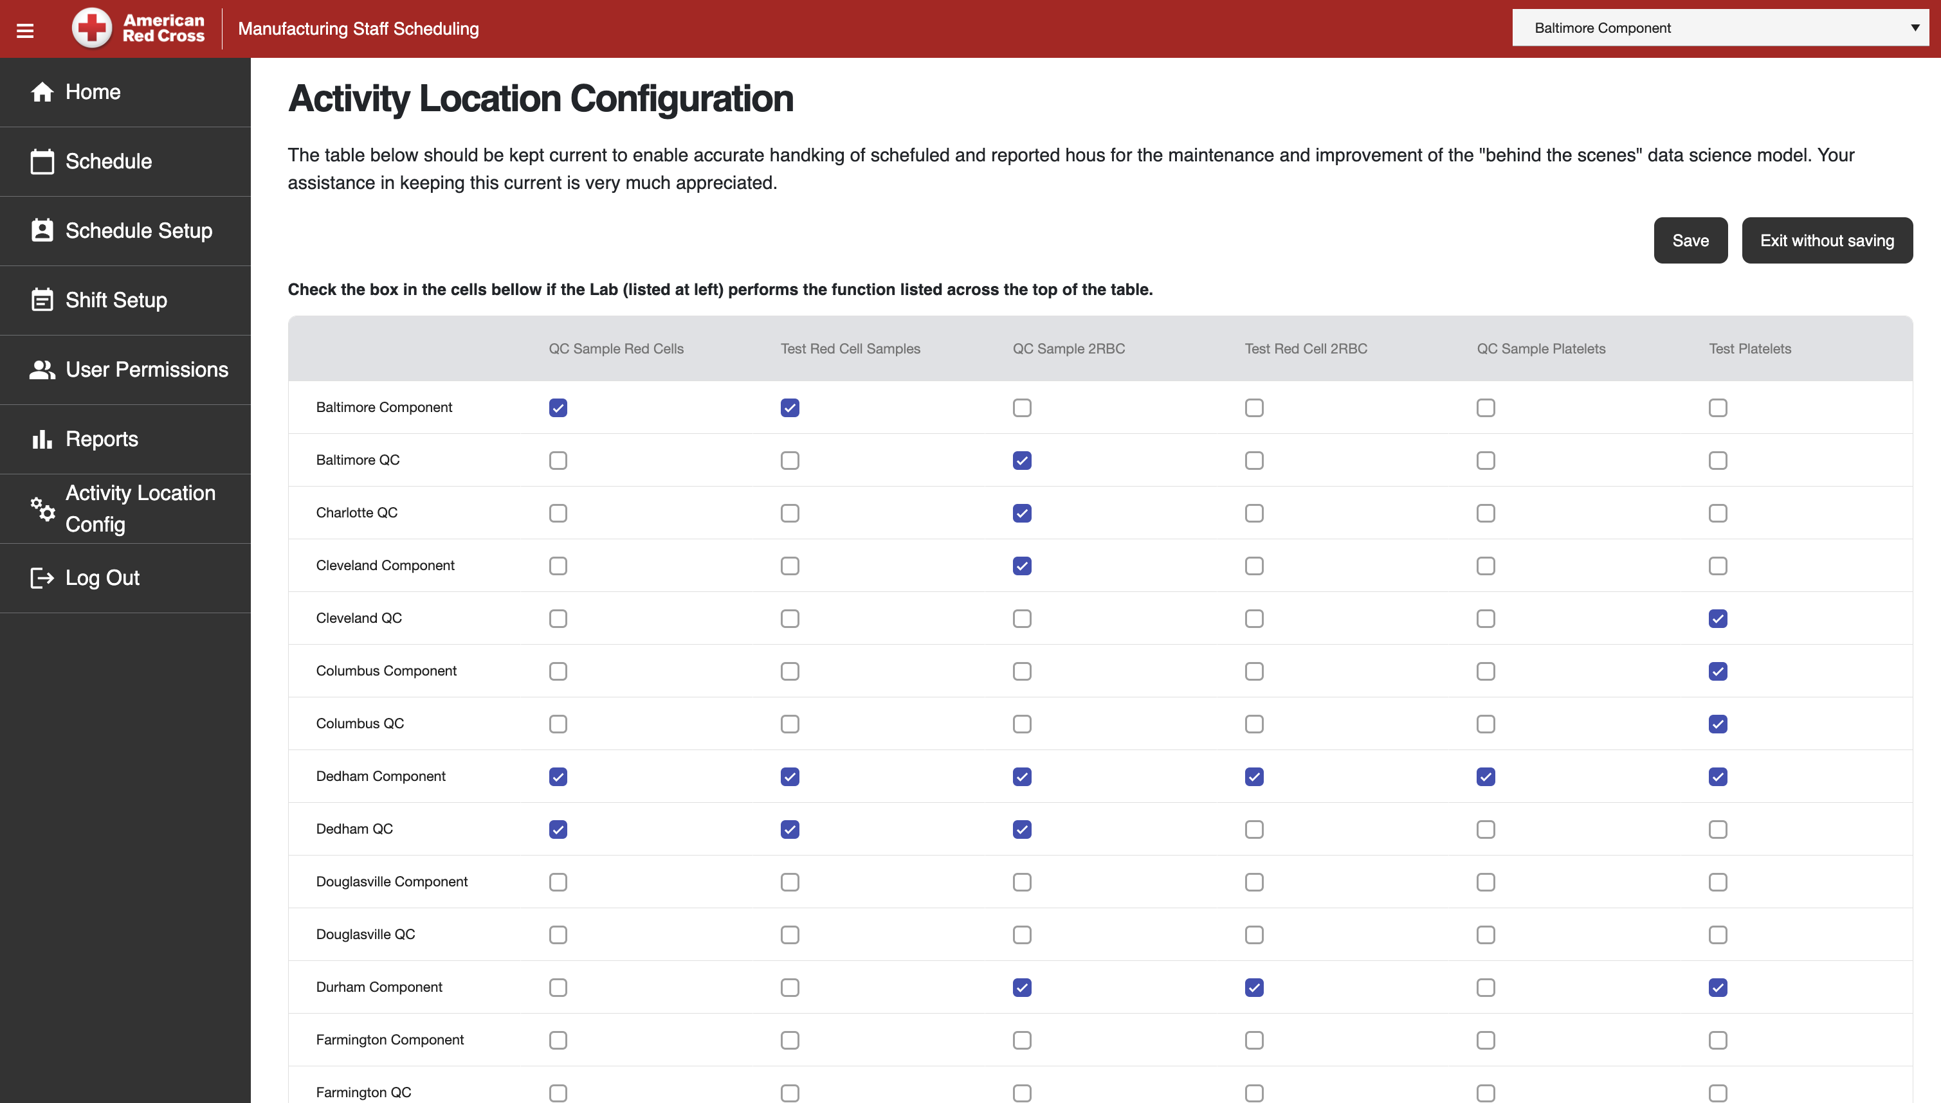Click the Dedham Component row label
The height and width of the screenshot is (1103, 1941).
tap(381, 776)
